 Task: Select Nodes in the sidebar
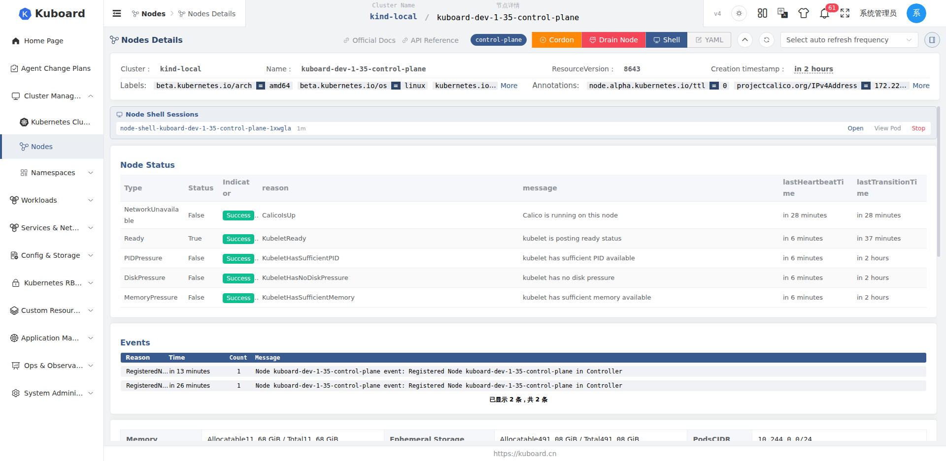(x=52, y=147)
